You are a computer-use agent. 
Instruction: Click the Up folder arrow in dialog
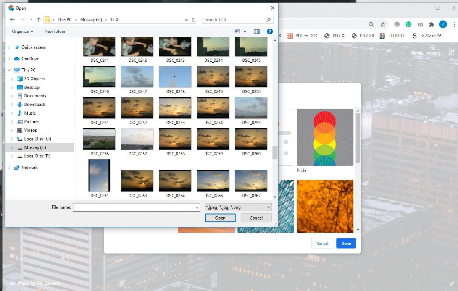[39, 19]
